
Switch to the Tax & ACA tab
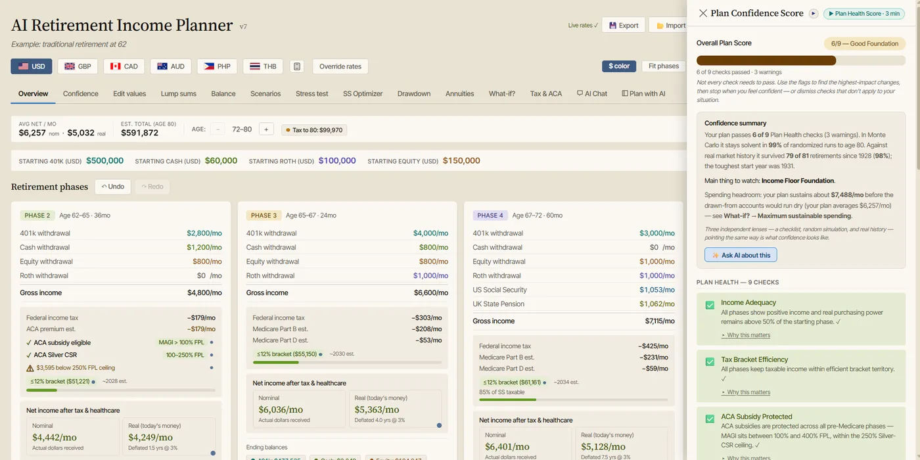[546, 94]
